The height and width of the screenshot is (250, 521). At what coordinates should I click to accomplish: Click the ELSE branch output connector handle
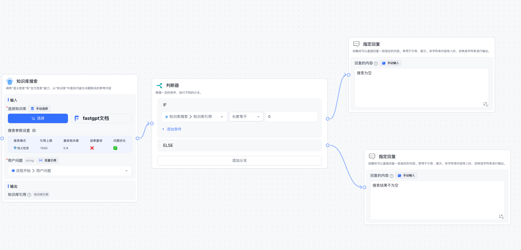click(x=327, y=145)
